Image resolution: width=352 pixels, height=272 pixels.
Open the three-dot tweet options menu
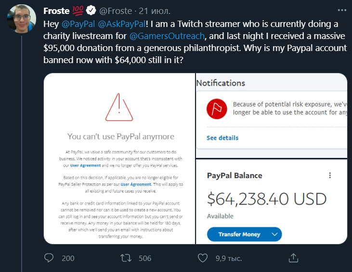pos(342,10)
